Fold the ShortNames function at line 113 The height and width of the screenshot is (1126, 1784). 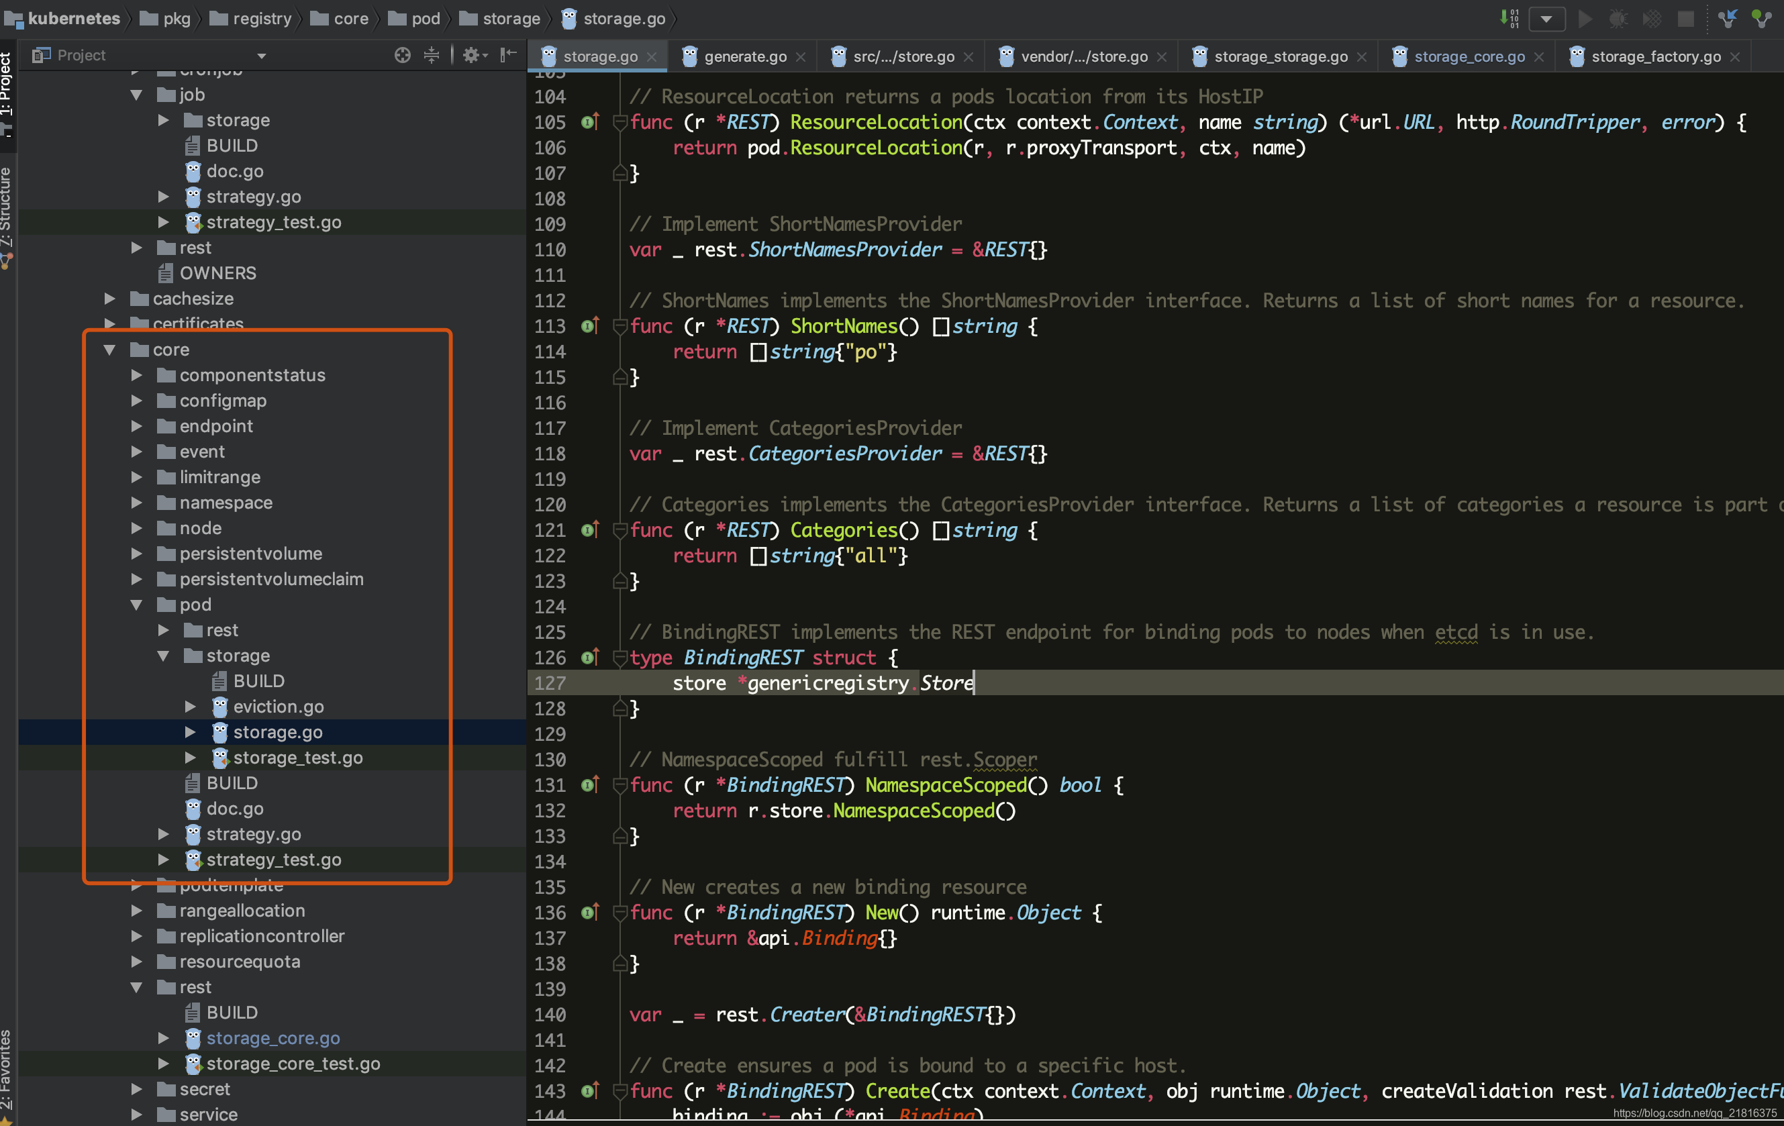[620, 327]
